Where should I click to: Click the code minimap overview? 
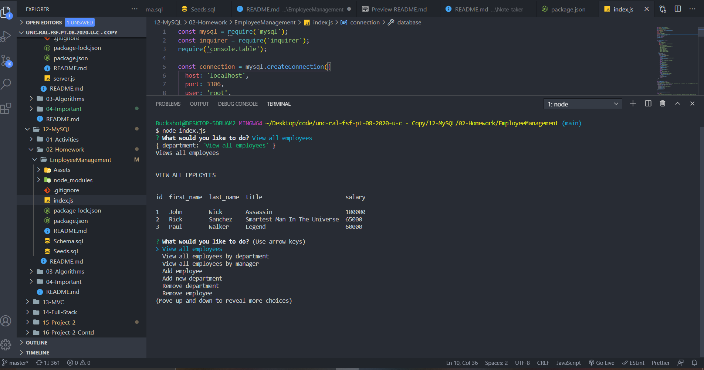tap(677, 60)
